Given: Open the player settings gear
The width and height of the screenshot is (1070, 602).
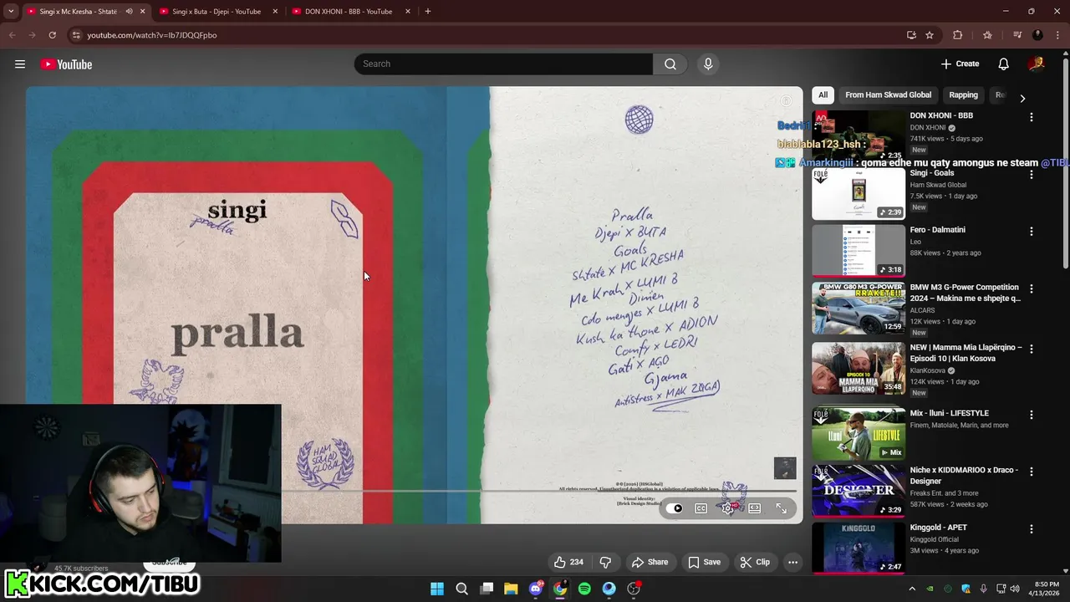Looking at the screenshot, I should point(728,508).
